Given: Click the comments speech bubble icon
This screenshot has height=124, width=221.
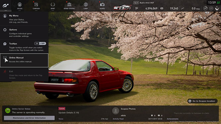Looking at the screenshot, I should [x=159, y=115].
